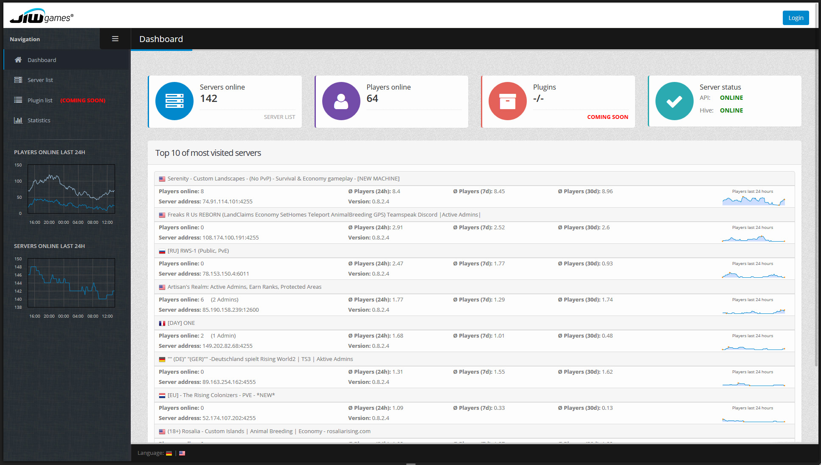Toggle the hamburger navigation menu icon
The width and height of the screenshot is (821, 465).
point(115,39)
